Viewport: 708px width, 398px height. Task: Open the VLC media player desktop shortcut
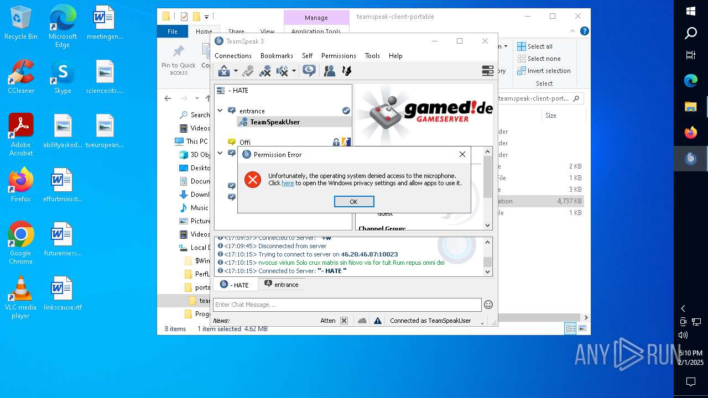click(x=21, y=297)
